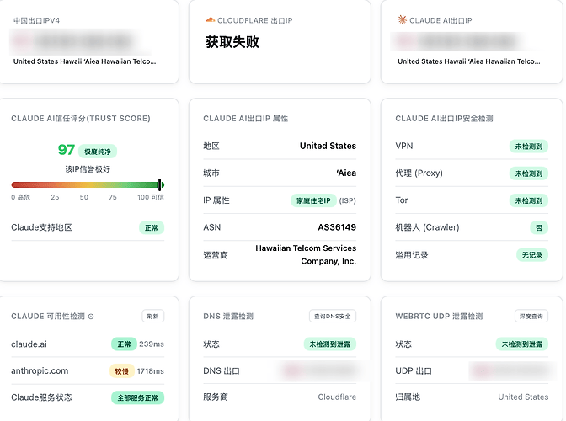Click the trust score value 97

click(67, 150)
